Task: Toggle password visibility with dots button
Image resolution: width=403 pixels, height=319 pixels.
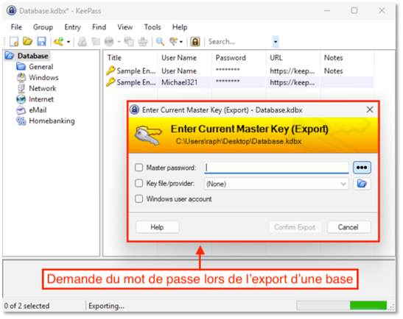Action: [362, 168]
